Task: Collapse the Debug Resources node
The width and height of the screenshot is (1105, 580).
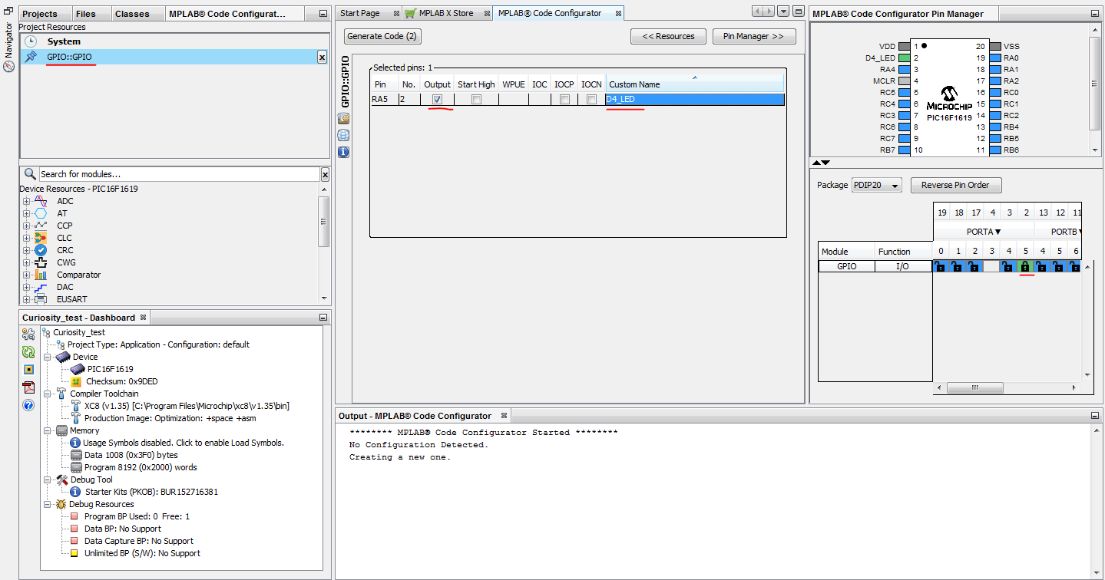Action: [48, 504]
